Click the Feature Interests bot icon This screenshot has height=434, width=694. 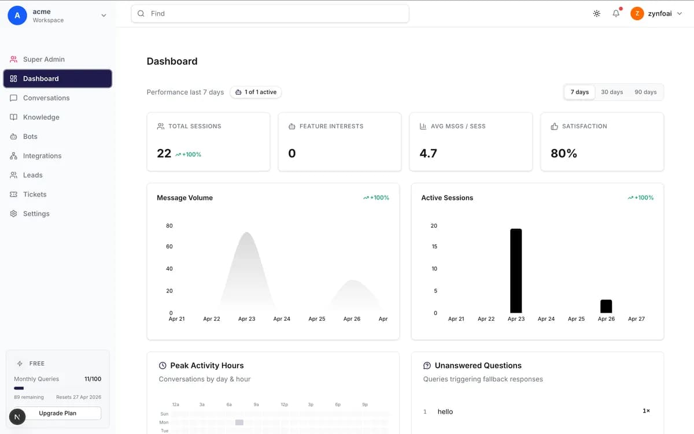292,126
